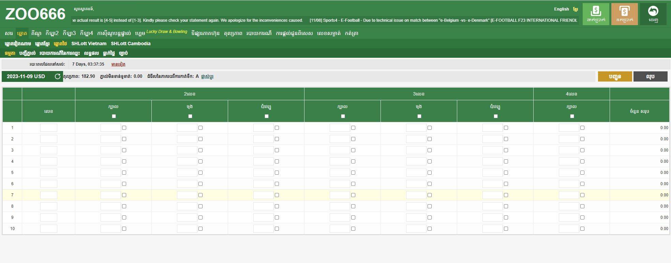Focus row 9 amount input under third 3លេខ column

pos(493,217)
